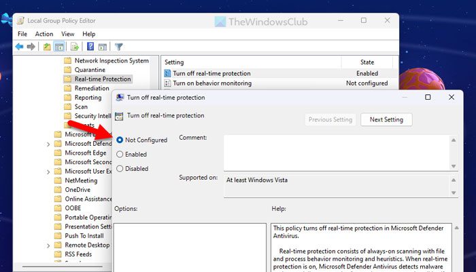Click the setting icon next to dialog heading
This screenshot has width=476, height=272.
[x=119, y=116]
